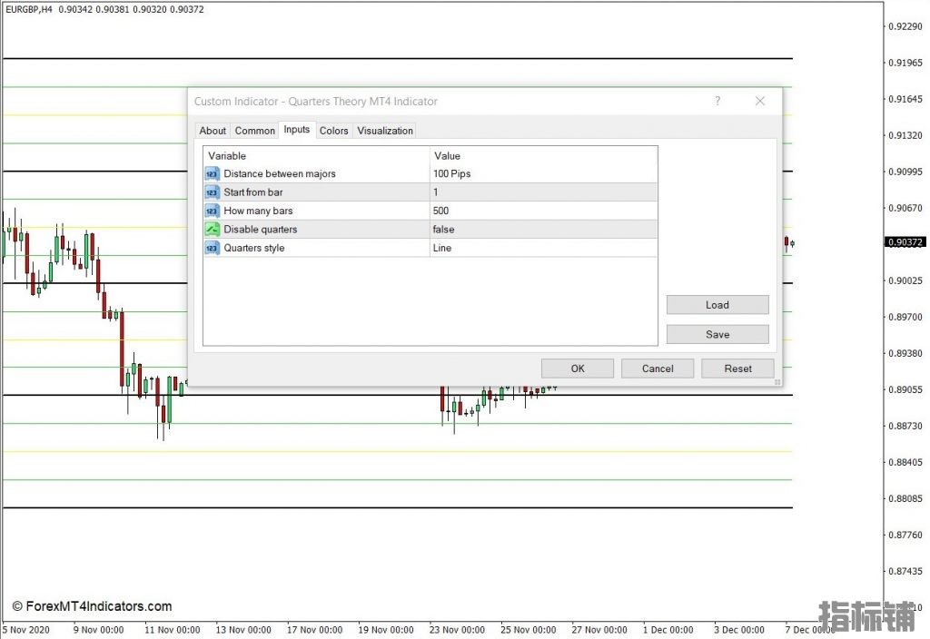Open the Visualization tab
The height and width of the screenshot is (639, 930).
point(385,131)
